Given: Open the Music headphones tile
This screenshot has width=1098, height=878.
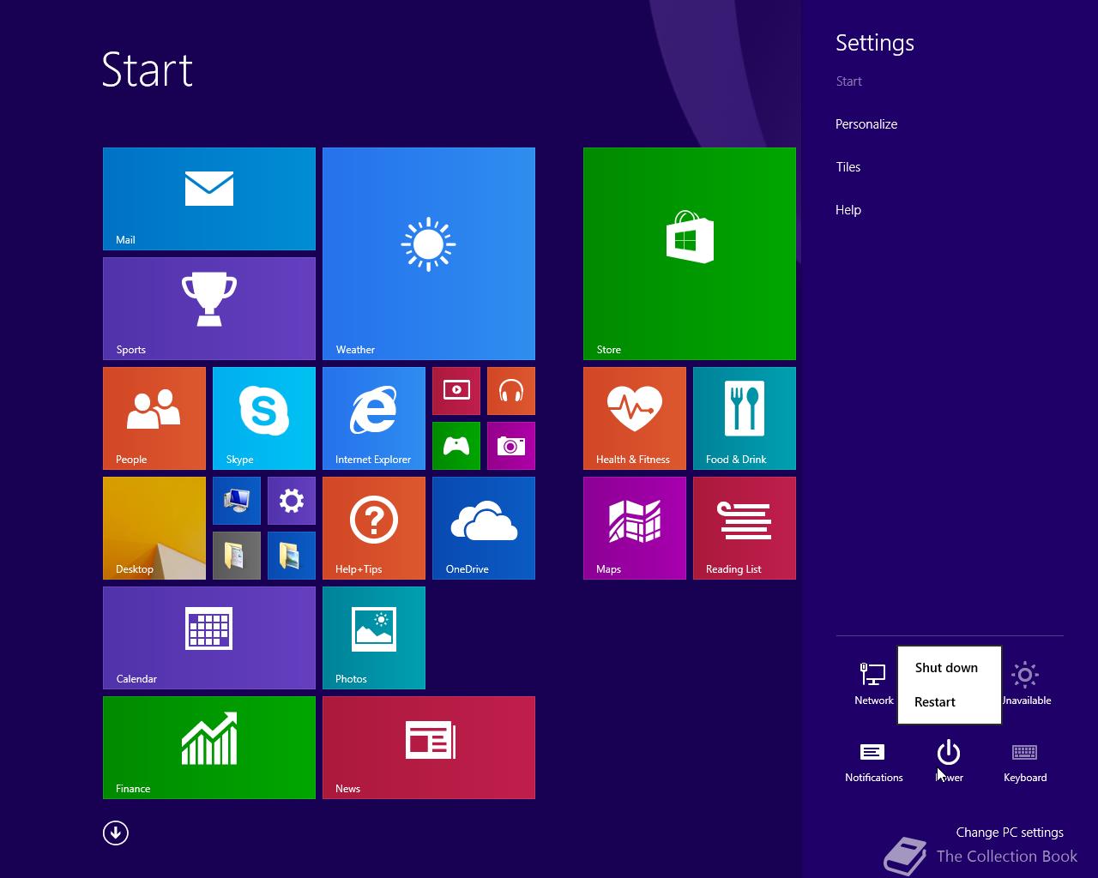Looking at the screenshot, I should 511,391.
